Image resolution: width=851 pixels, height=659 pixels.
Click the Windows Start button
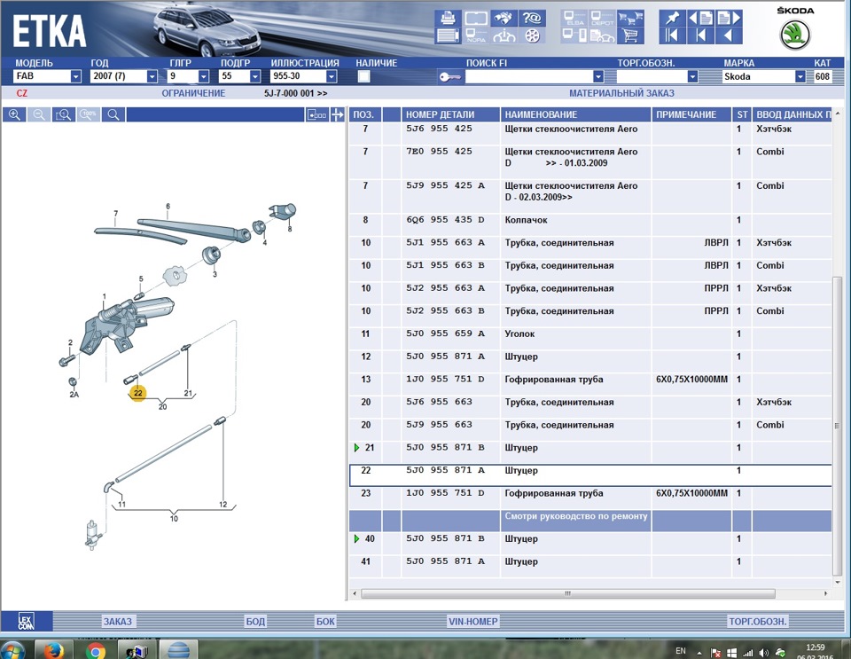[x=13, y=650]
